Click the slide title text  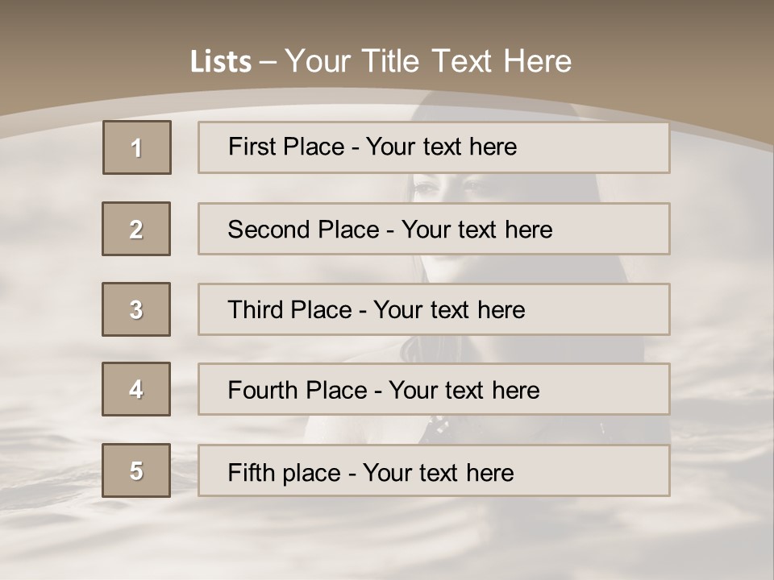pos(381,61)
